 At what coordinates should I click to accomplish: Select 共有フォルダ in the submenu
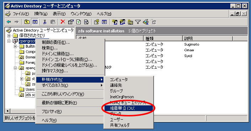[x=129, y=125]
